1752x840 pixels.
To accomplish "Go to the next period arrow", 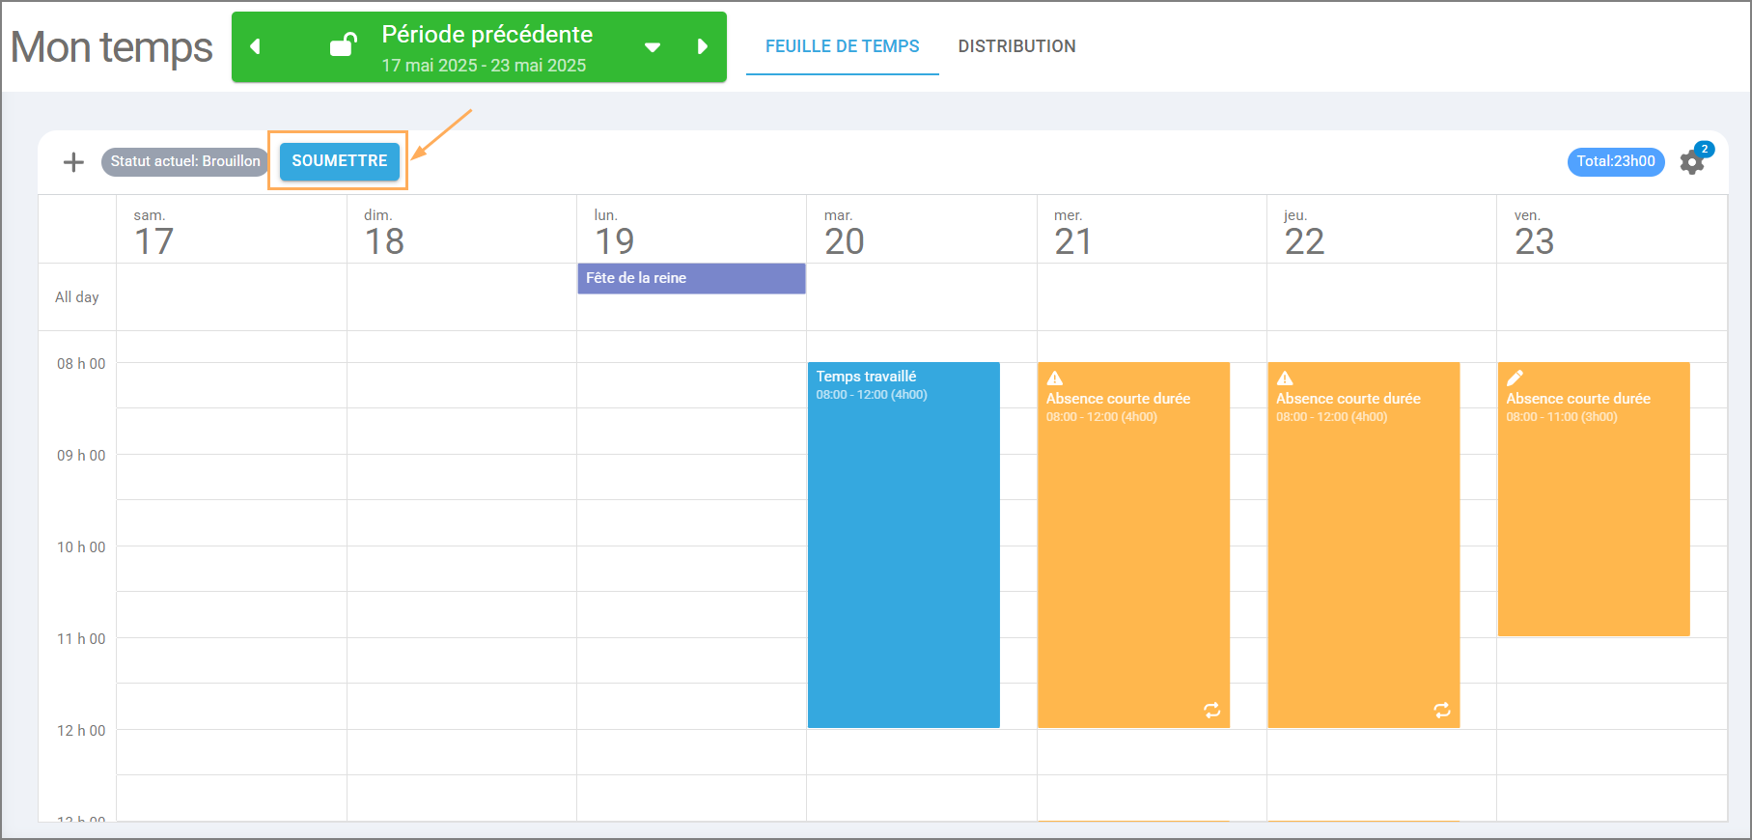I will tap(703, 46).
